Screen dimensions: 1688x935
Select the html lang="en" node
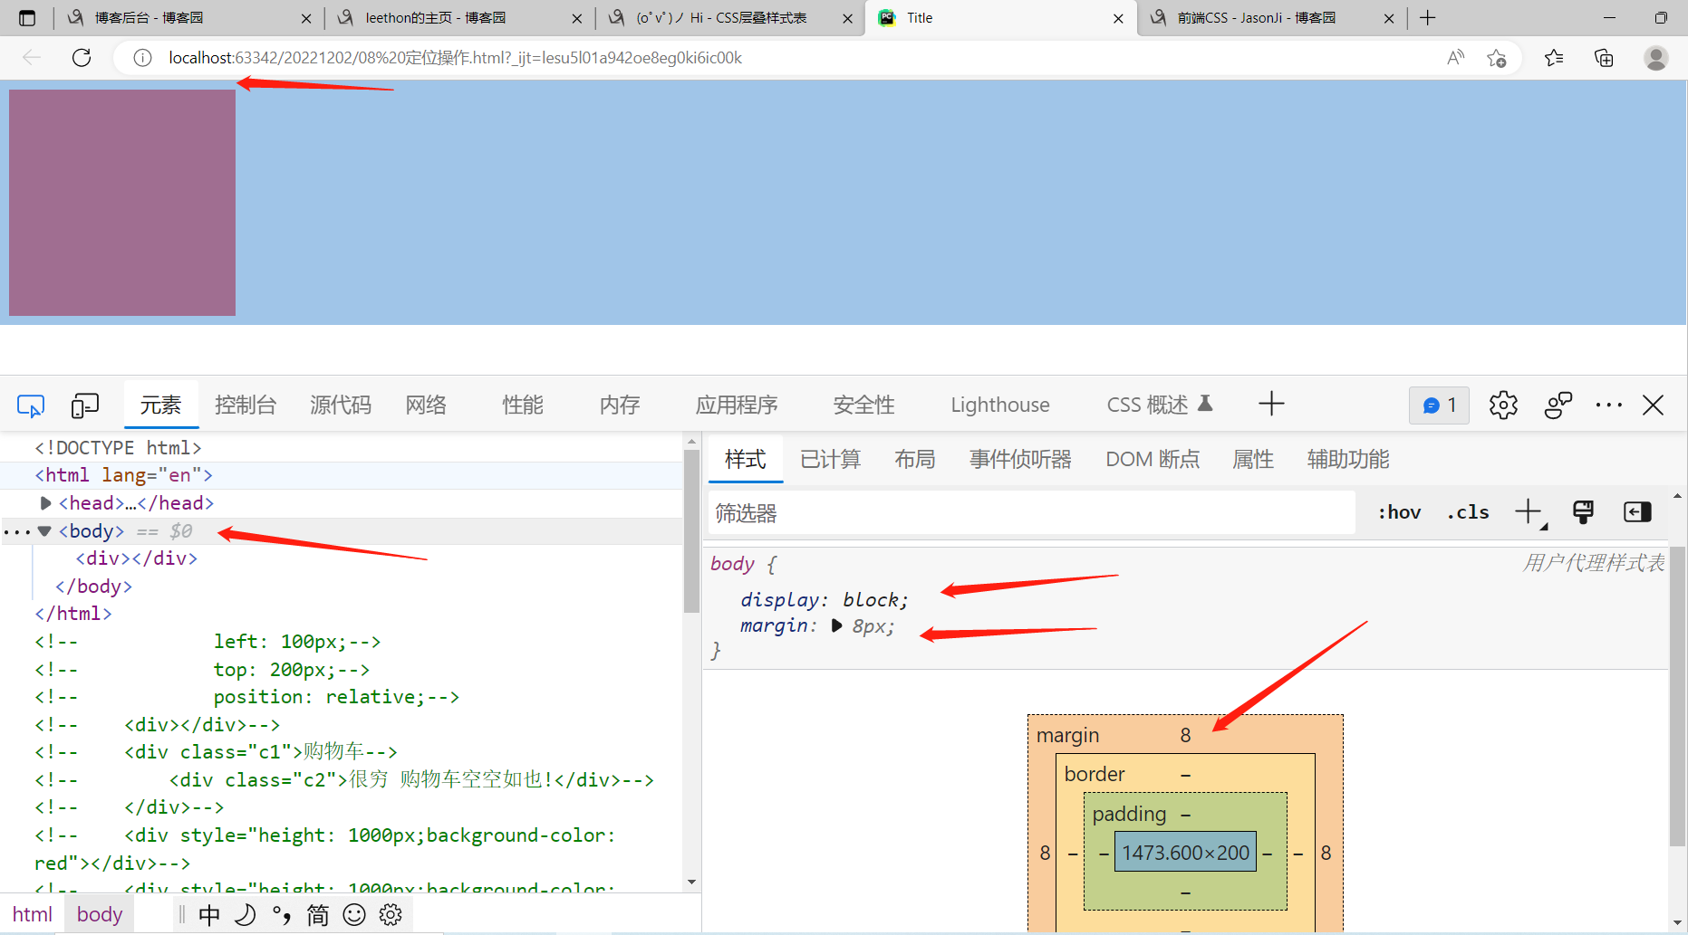point(124,475)
